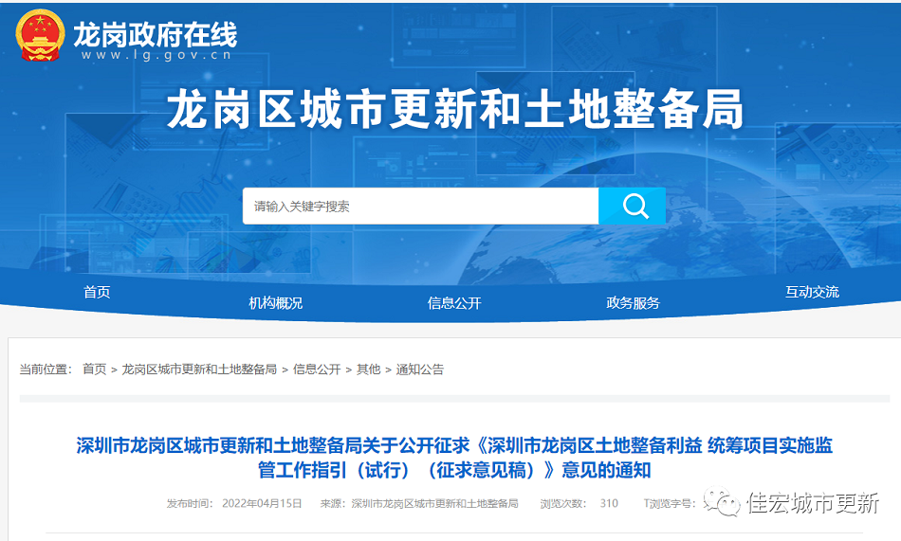Select 信息公开 in the main navigation bar

[x=454, y=302]
